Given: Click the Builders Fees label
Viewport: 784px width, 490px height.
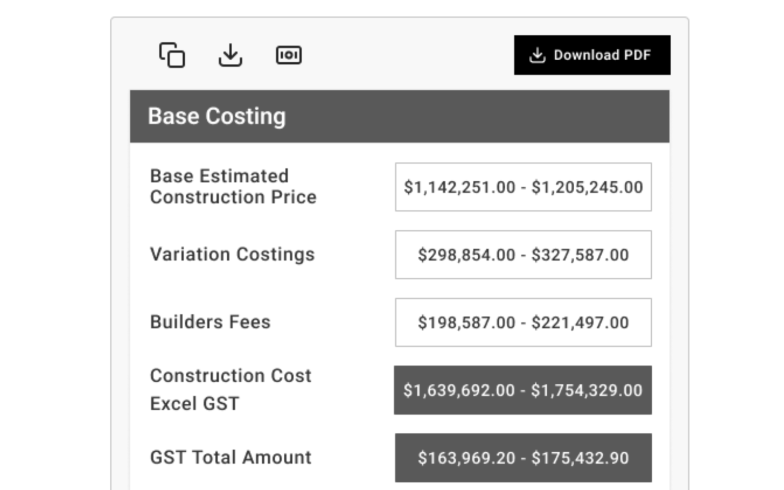Looking at the screenshot, I should 210,322.
